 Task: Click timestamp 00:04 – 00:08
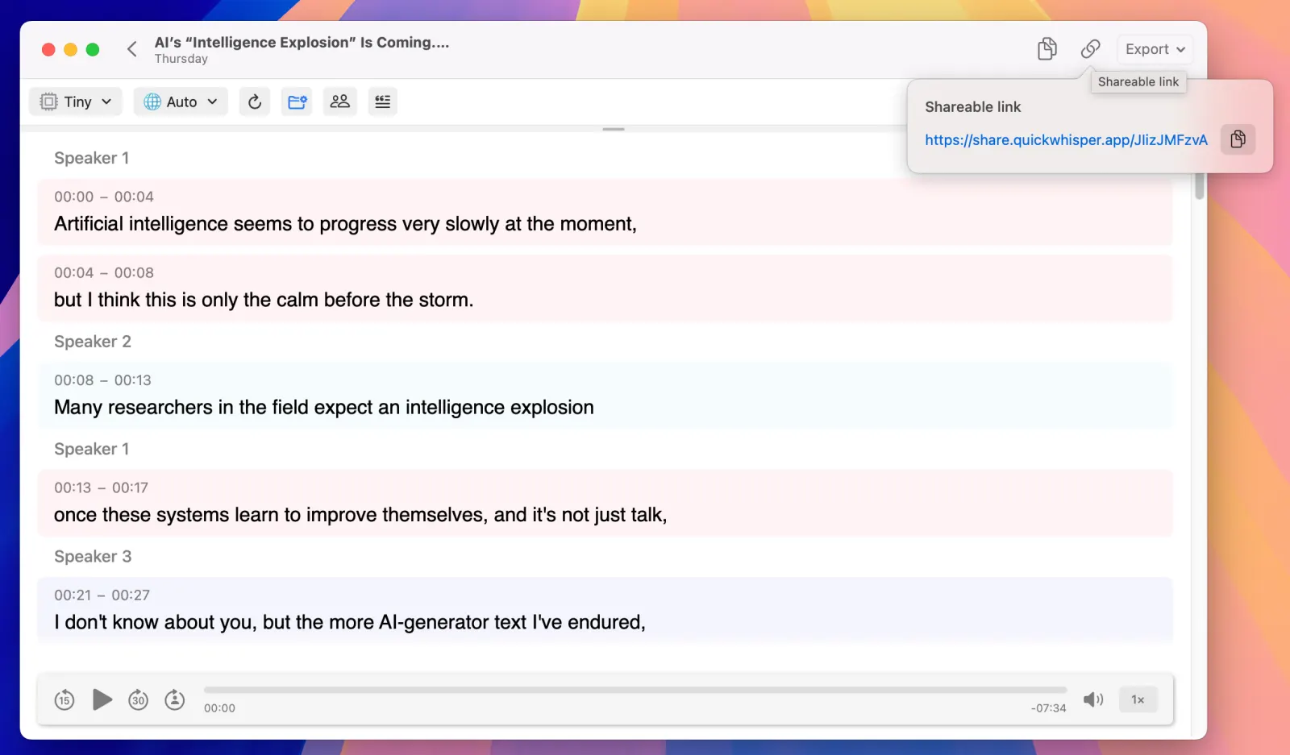pyautogui.click(x=103, y=272)
